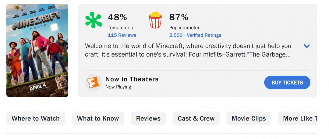329x139 pixels.
Task: Click the orange Fandango ticket icon
Action: (x=94, y=82)
